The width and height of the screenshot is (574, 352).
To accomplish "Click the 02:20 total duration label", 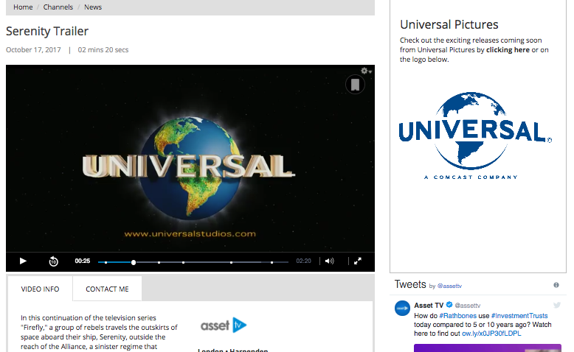I will point(303,261).
